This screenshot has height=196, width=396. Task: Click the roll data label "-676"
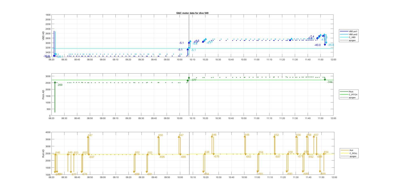tap(216, 157)
